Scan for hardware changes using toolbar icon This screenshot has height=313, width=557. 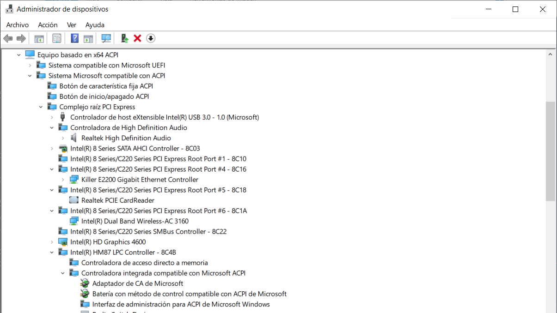tap(106, 38)
